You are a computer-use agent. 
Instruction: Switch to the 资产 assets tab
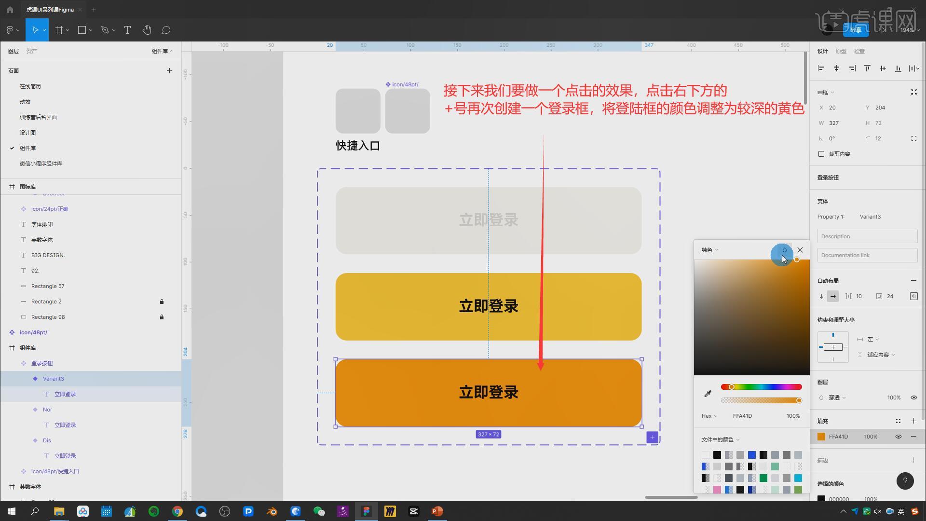pos(32,51)
